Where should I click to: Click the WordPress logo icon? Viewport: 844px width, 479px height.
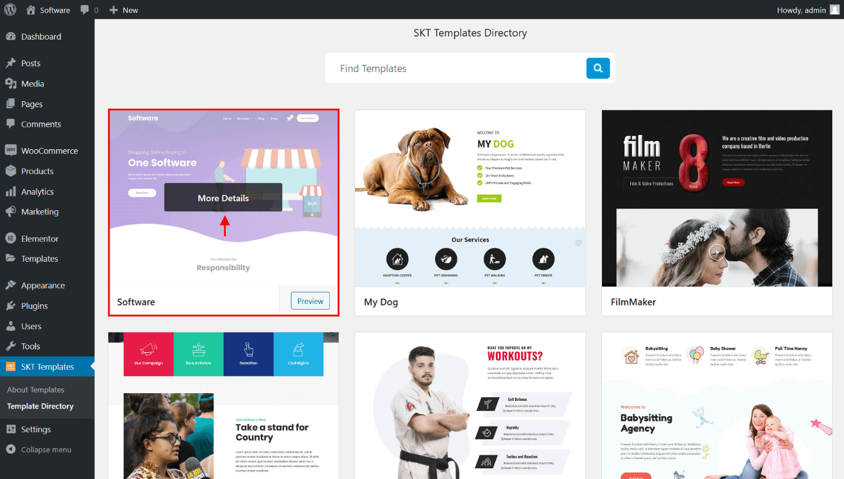coord(10,9)
